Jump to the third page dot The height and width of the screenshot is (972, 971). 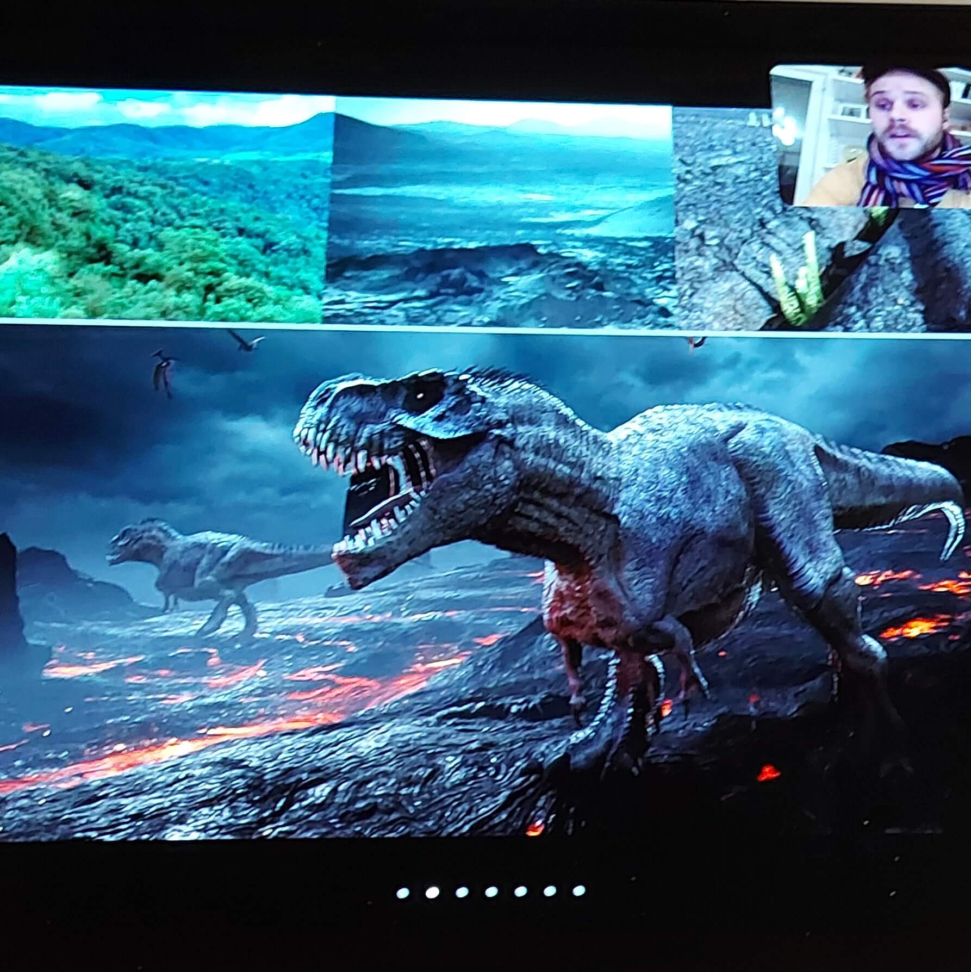(462, 893)
